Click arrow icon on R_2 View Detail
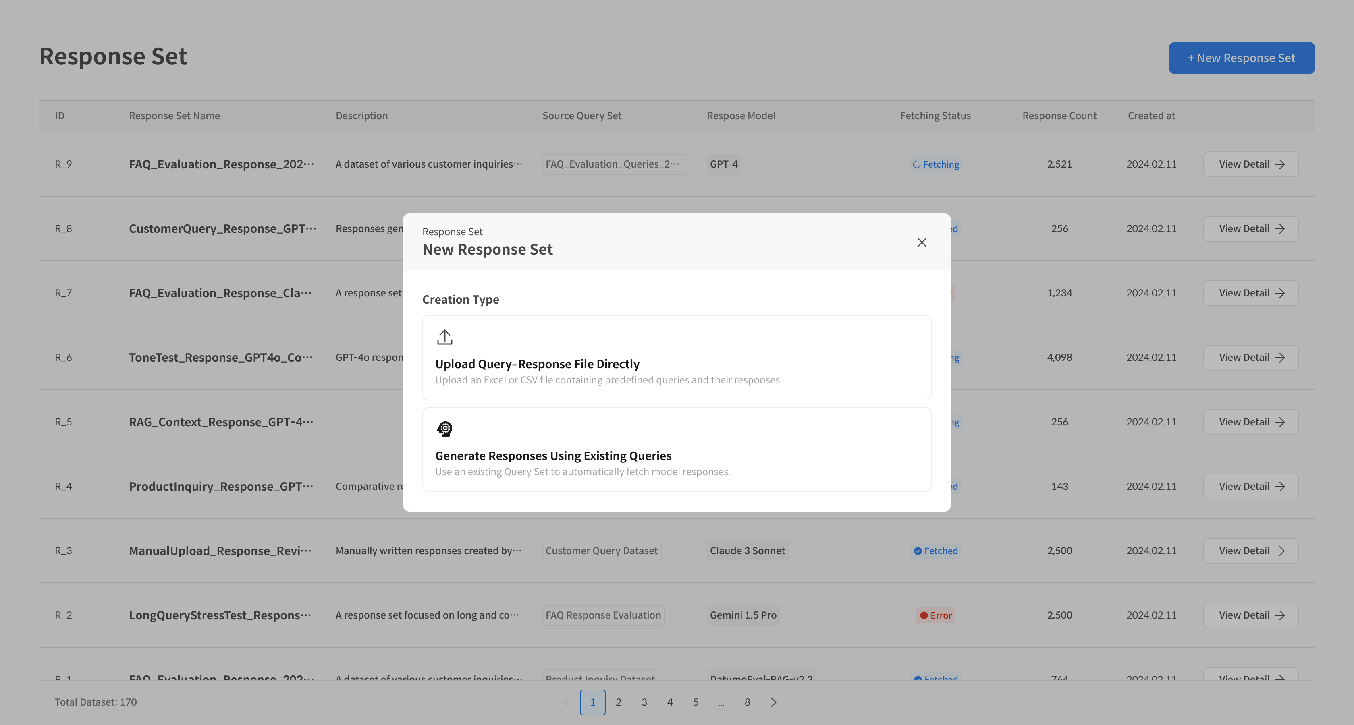 coord(1280,615)
